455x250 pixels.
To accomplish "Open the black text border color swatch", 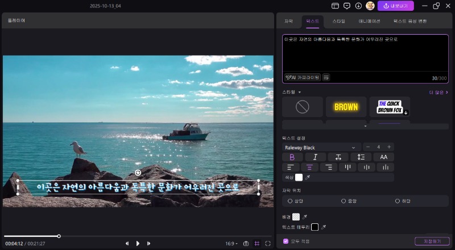I will [x=315, y=227].
